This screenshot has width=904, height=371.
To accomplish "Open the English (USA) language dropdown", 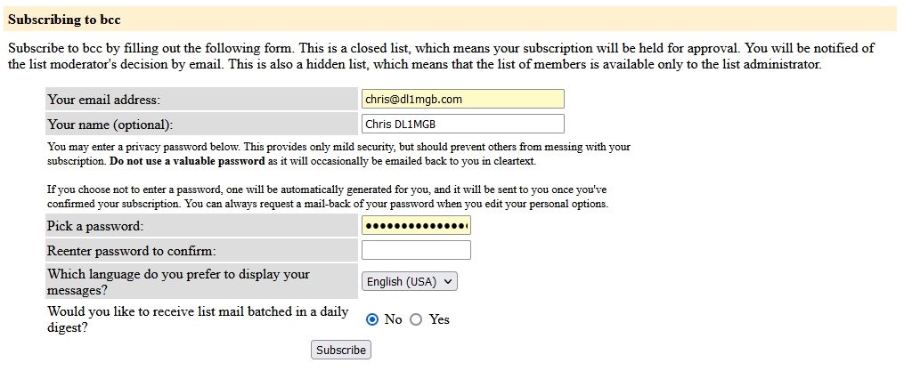I will coord(410,282).
